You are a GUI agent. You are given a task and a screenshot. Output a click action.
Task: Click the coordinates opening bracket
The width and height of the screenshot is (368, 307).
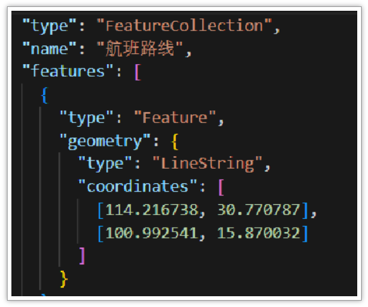(221, 187)
